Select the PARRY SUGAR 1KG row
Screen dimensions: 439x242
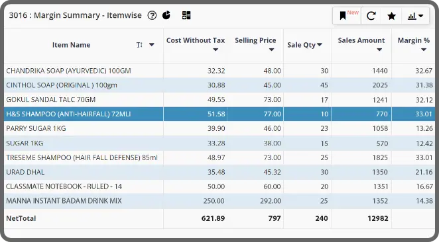[x=219, y=128]
